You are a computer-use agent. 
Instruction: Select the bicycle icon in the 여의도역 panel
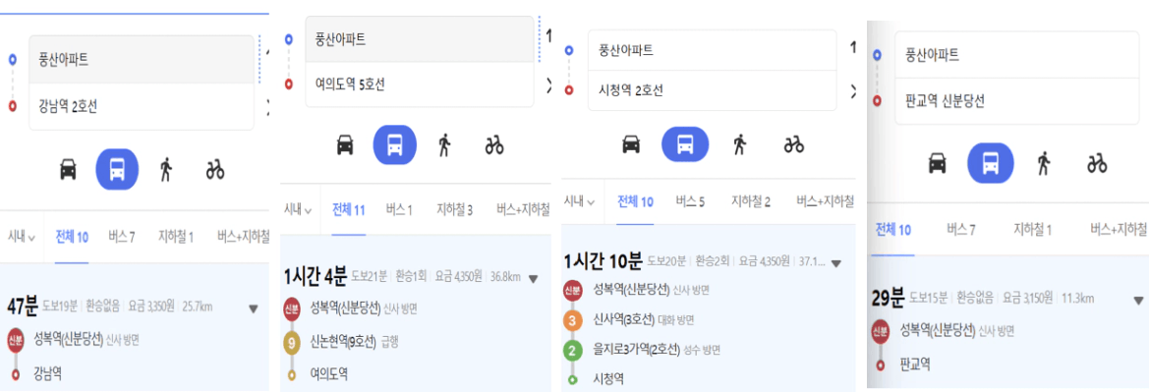pyautogui.click(x=493, y=145)
